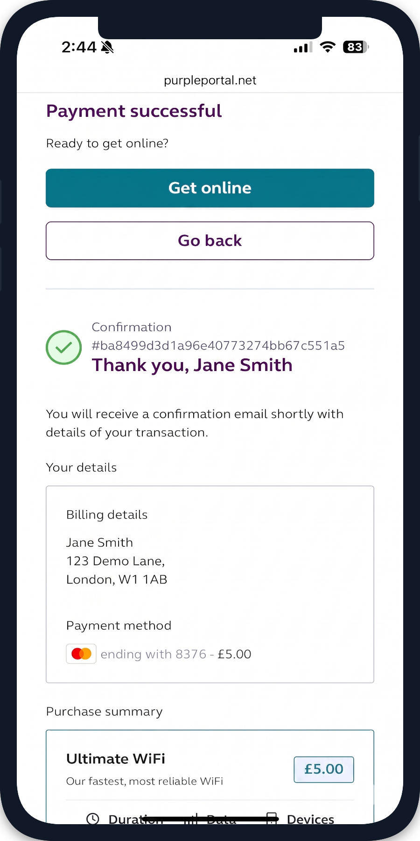
Task: Click the Mastercard logo icon
Action: click(x=81, y=654)
